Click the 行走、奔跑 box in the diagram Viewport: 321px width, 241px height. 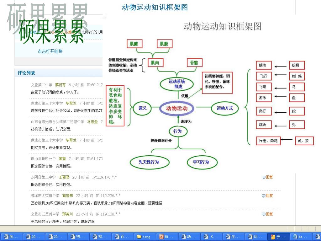(268, 141)
